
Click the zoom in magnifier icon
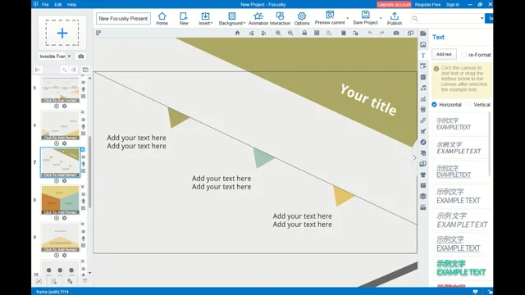click(x=278, y=33)
